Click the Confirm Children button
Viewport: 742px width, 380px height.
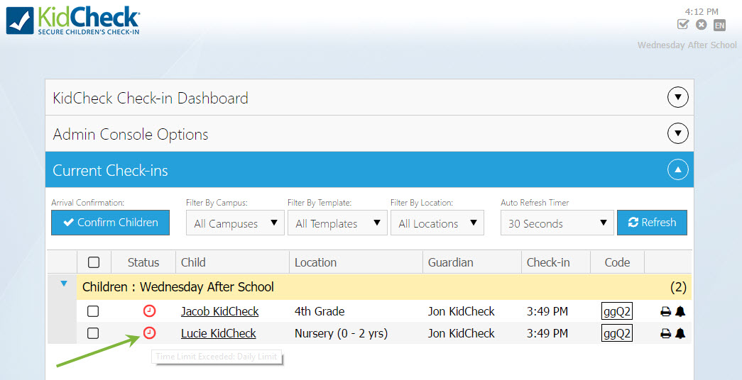[x=110, y=223]
